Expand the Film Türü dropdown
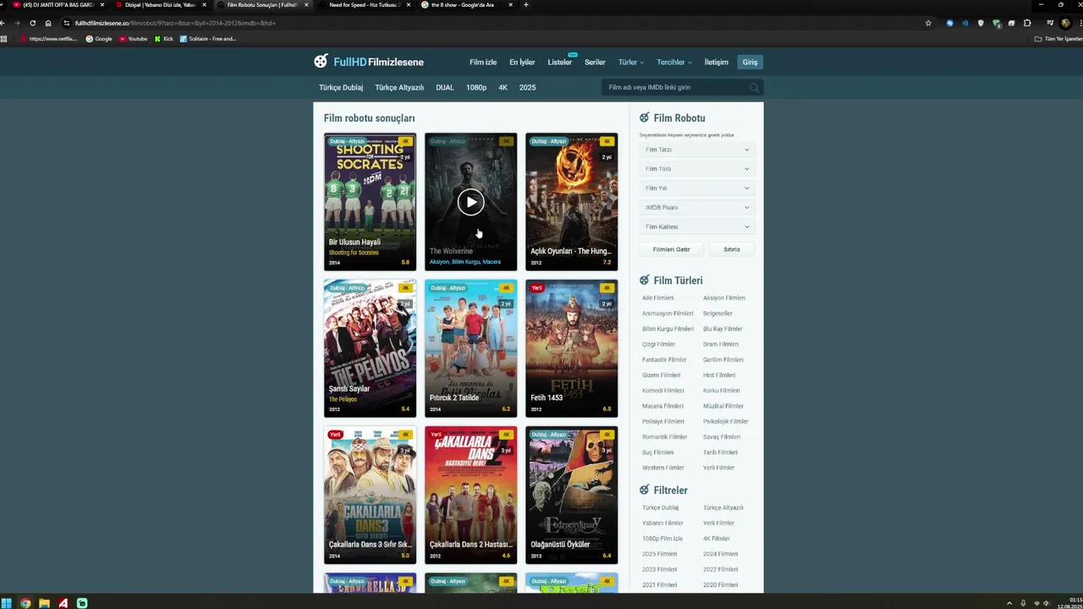 pyautogui.click(x=696, y=169)
